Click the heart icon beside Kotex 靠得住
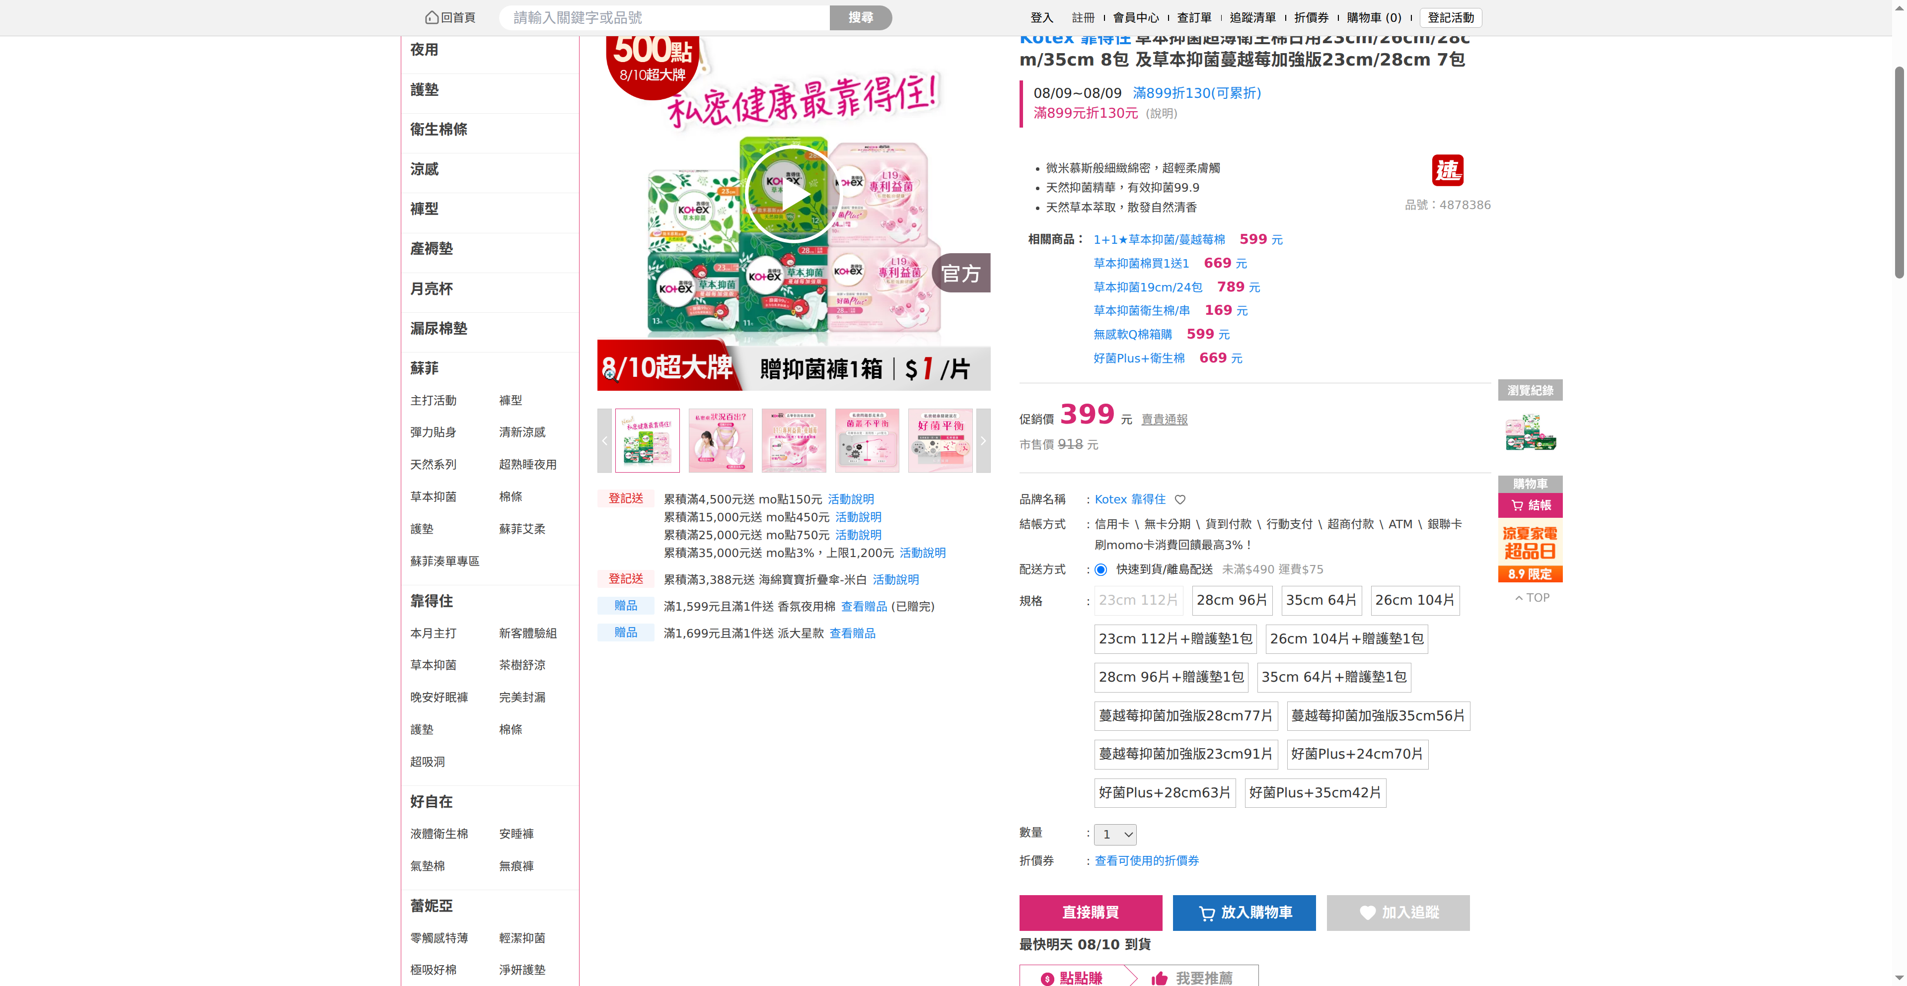Viewport: 1907px width, 986px height. pos(1180,499)
